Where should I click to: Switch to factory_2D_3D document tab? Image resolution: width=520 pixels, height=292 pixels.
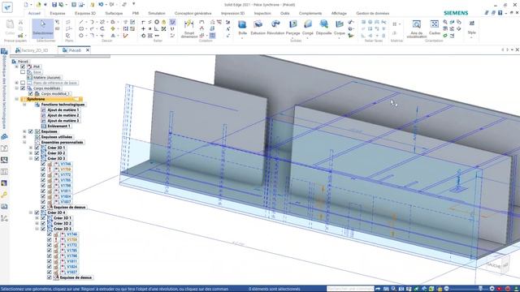pyautogui.click(x=32, y=50)
